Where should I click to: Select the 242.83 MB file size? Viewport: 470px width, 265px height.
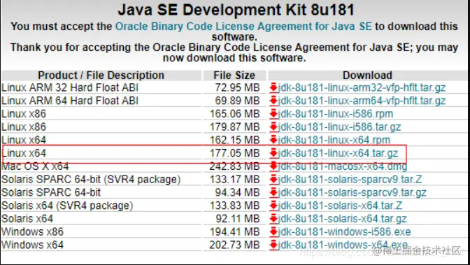[x=235, y=166]
